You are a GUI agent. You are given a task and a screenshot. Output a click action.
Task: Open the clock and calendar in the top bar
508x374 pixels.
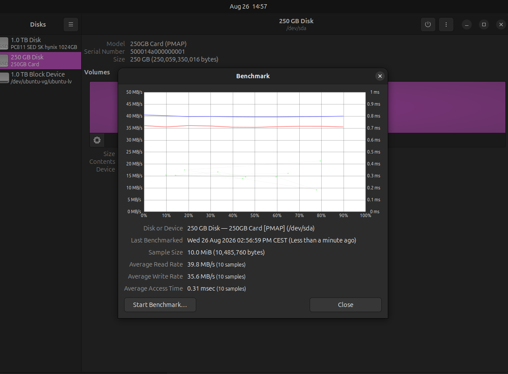point(248,6)
